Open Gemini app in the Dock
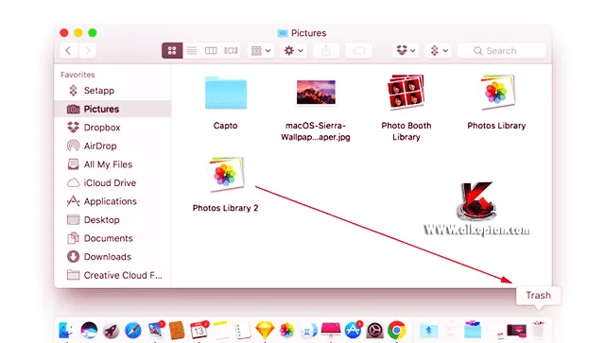The height and width of the screenshot is (343, 605). point(309,331)
